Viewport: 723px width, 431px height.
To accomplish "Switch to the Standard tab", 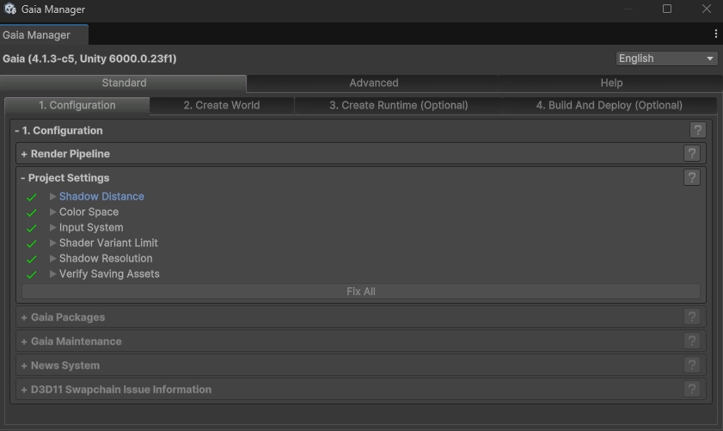I will point(124,83).
